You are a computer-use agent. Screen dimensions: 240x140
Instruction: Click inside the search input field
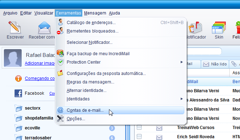[204, 51]
